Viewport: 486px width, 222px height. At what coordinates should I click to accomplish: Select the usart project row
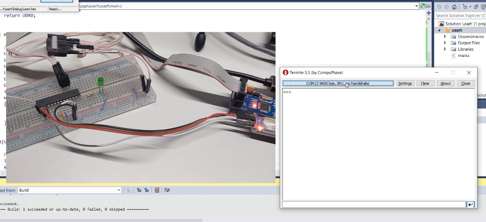[460, 30]
